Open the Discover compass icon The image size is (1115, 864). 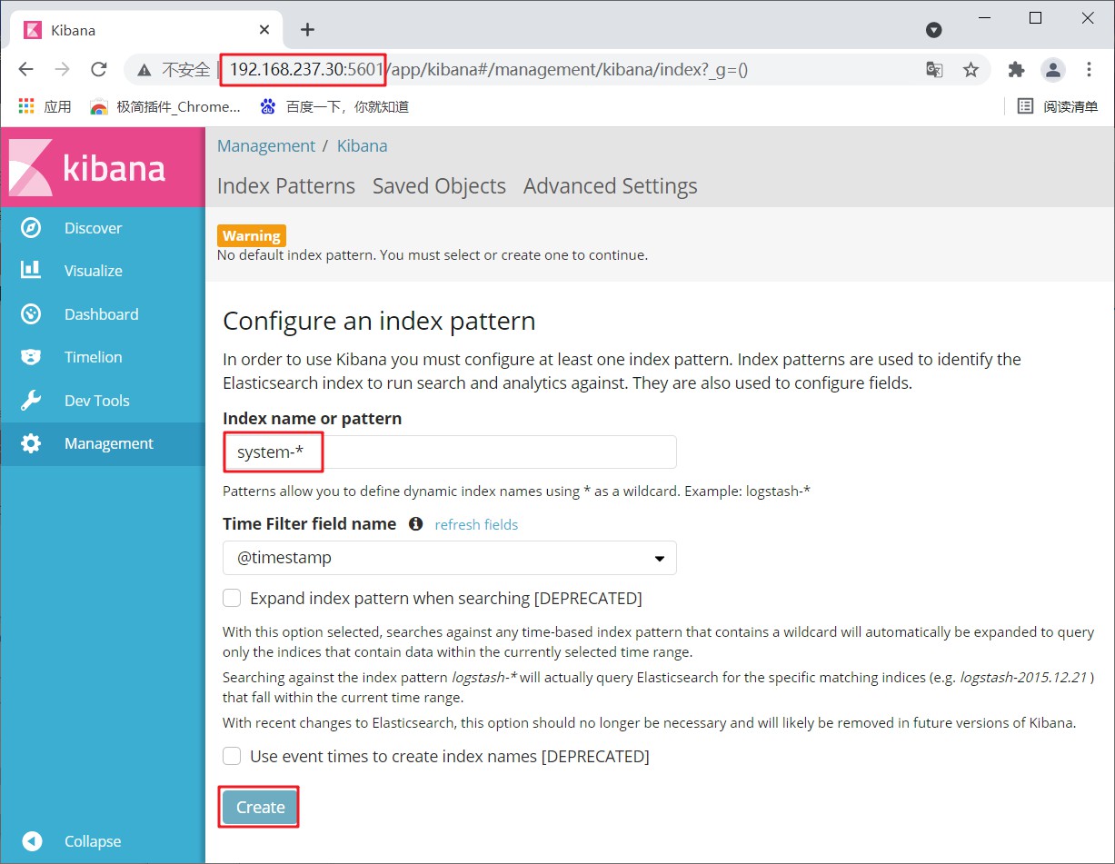(31, 228)
